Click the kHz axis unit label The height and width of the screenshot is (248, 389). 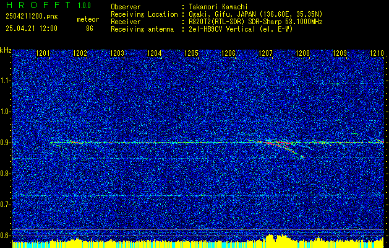6,50
